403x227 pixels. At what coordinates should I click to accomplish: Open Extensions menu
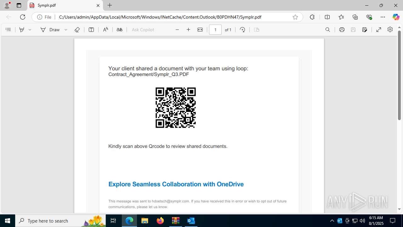[x=312, y=17]
